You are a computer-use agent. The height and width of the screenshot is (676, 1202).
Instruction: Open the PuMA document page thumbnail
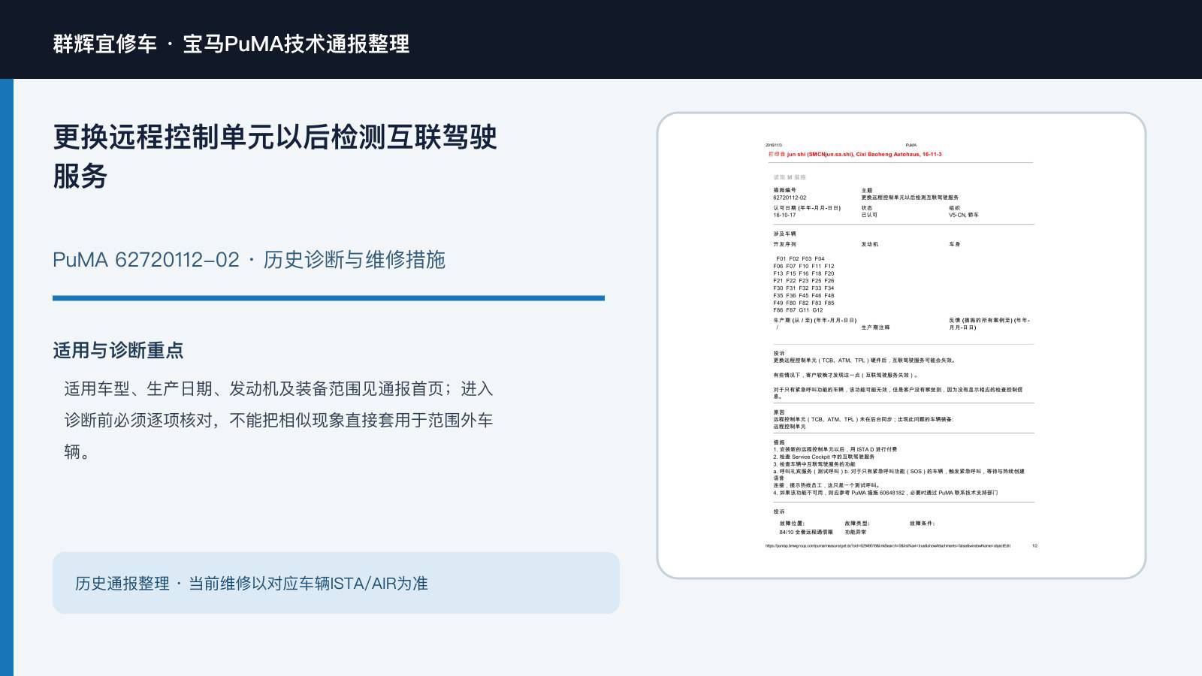point(901,346)
